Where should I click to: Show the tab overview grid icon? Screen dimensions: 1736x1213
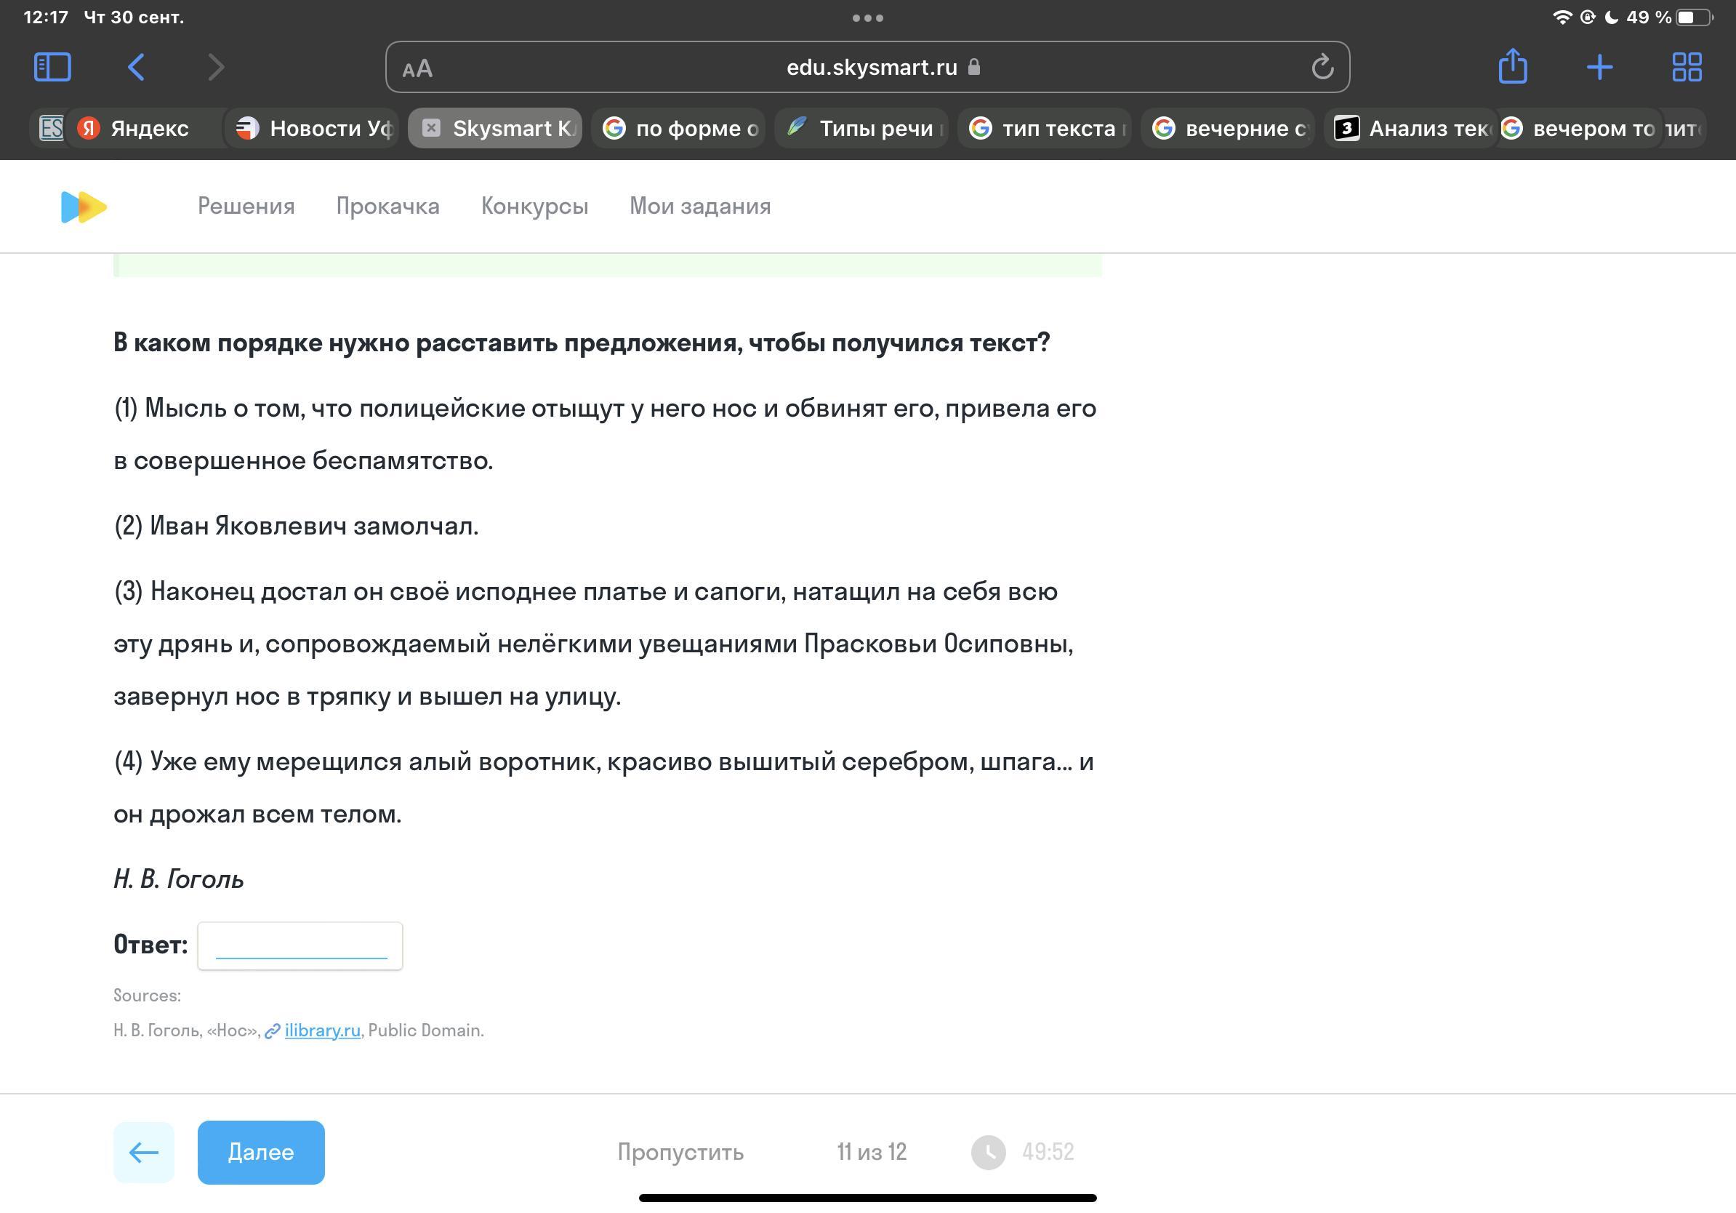(x=1687, y=68)
